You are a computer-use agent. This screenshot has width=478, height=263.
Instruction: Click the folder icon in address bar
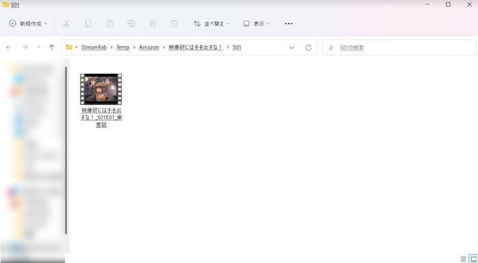[69, 47]
